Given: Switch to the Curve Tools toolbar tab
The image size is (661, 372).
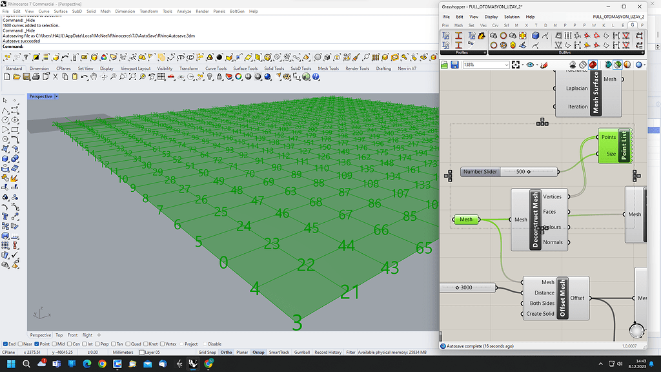Looking at the screenshot, I should point(216,68).
